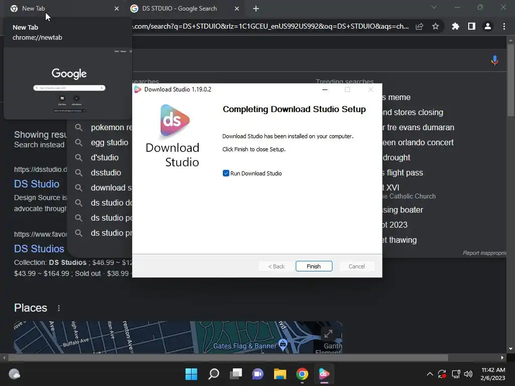
Task: Open Places three-dot options menu
Action: (x=59, y=308)
